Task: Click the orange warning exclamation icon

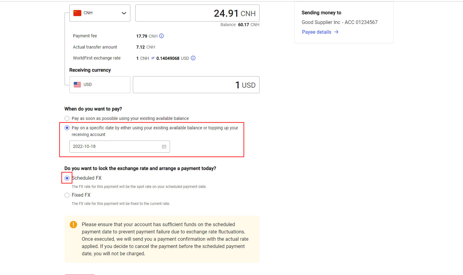Action: point(73,225)
